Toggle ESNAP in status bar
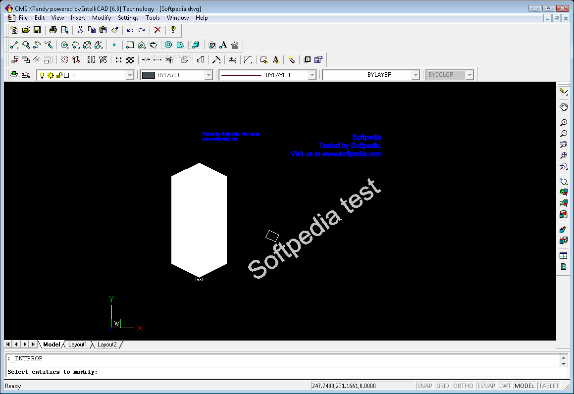The width and height of the screenshot is (574, 394). click(x=486, y=386)
